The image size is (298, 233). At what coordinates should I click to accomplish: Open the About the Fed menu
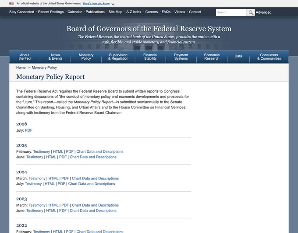pos(25,57)
